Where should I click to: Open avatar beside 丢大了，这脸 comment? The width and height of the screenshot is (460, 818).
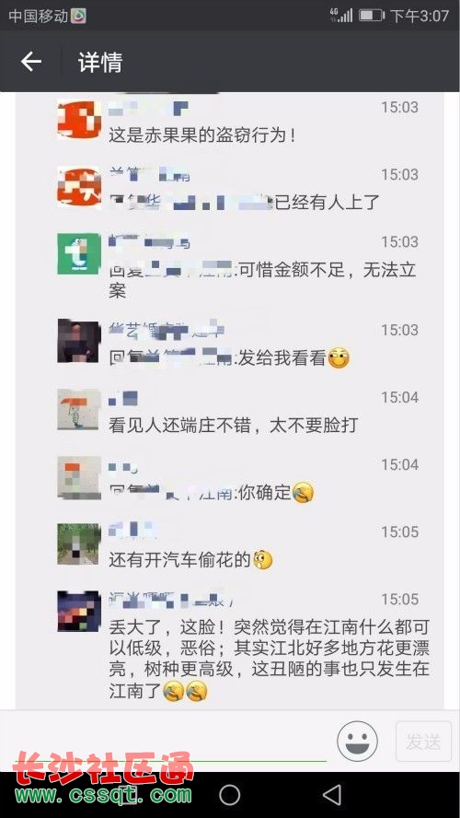pyautogui.click(x=79, y=611)
